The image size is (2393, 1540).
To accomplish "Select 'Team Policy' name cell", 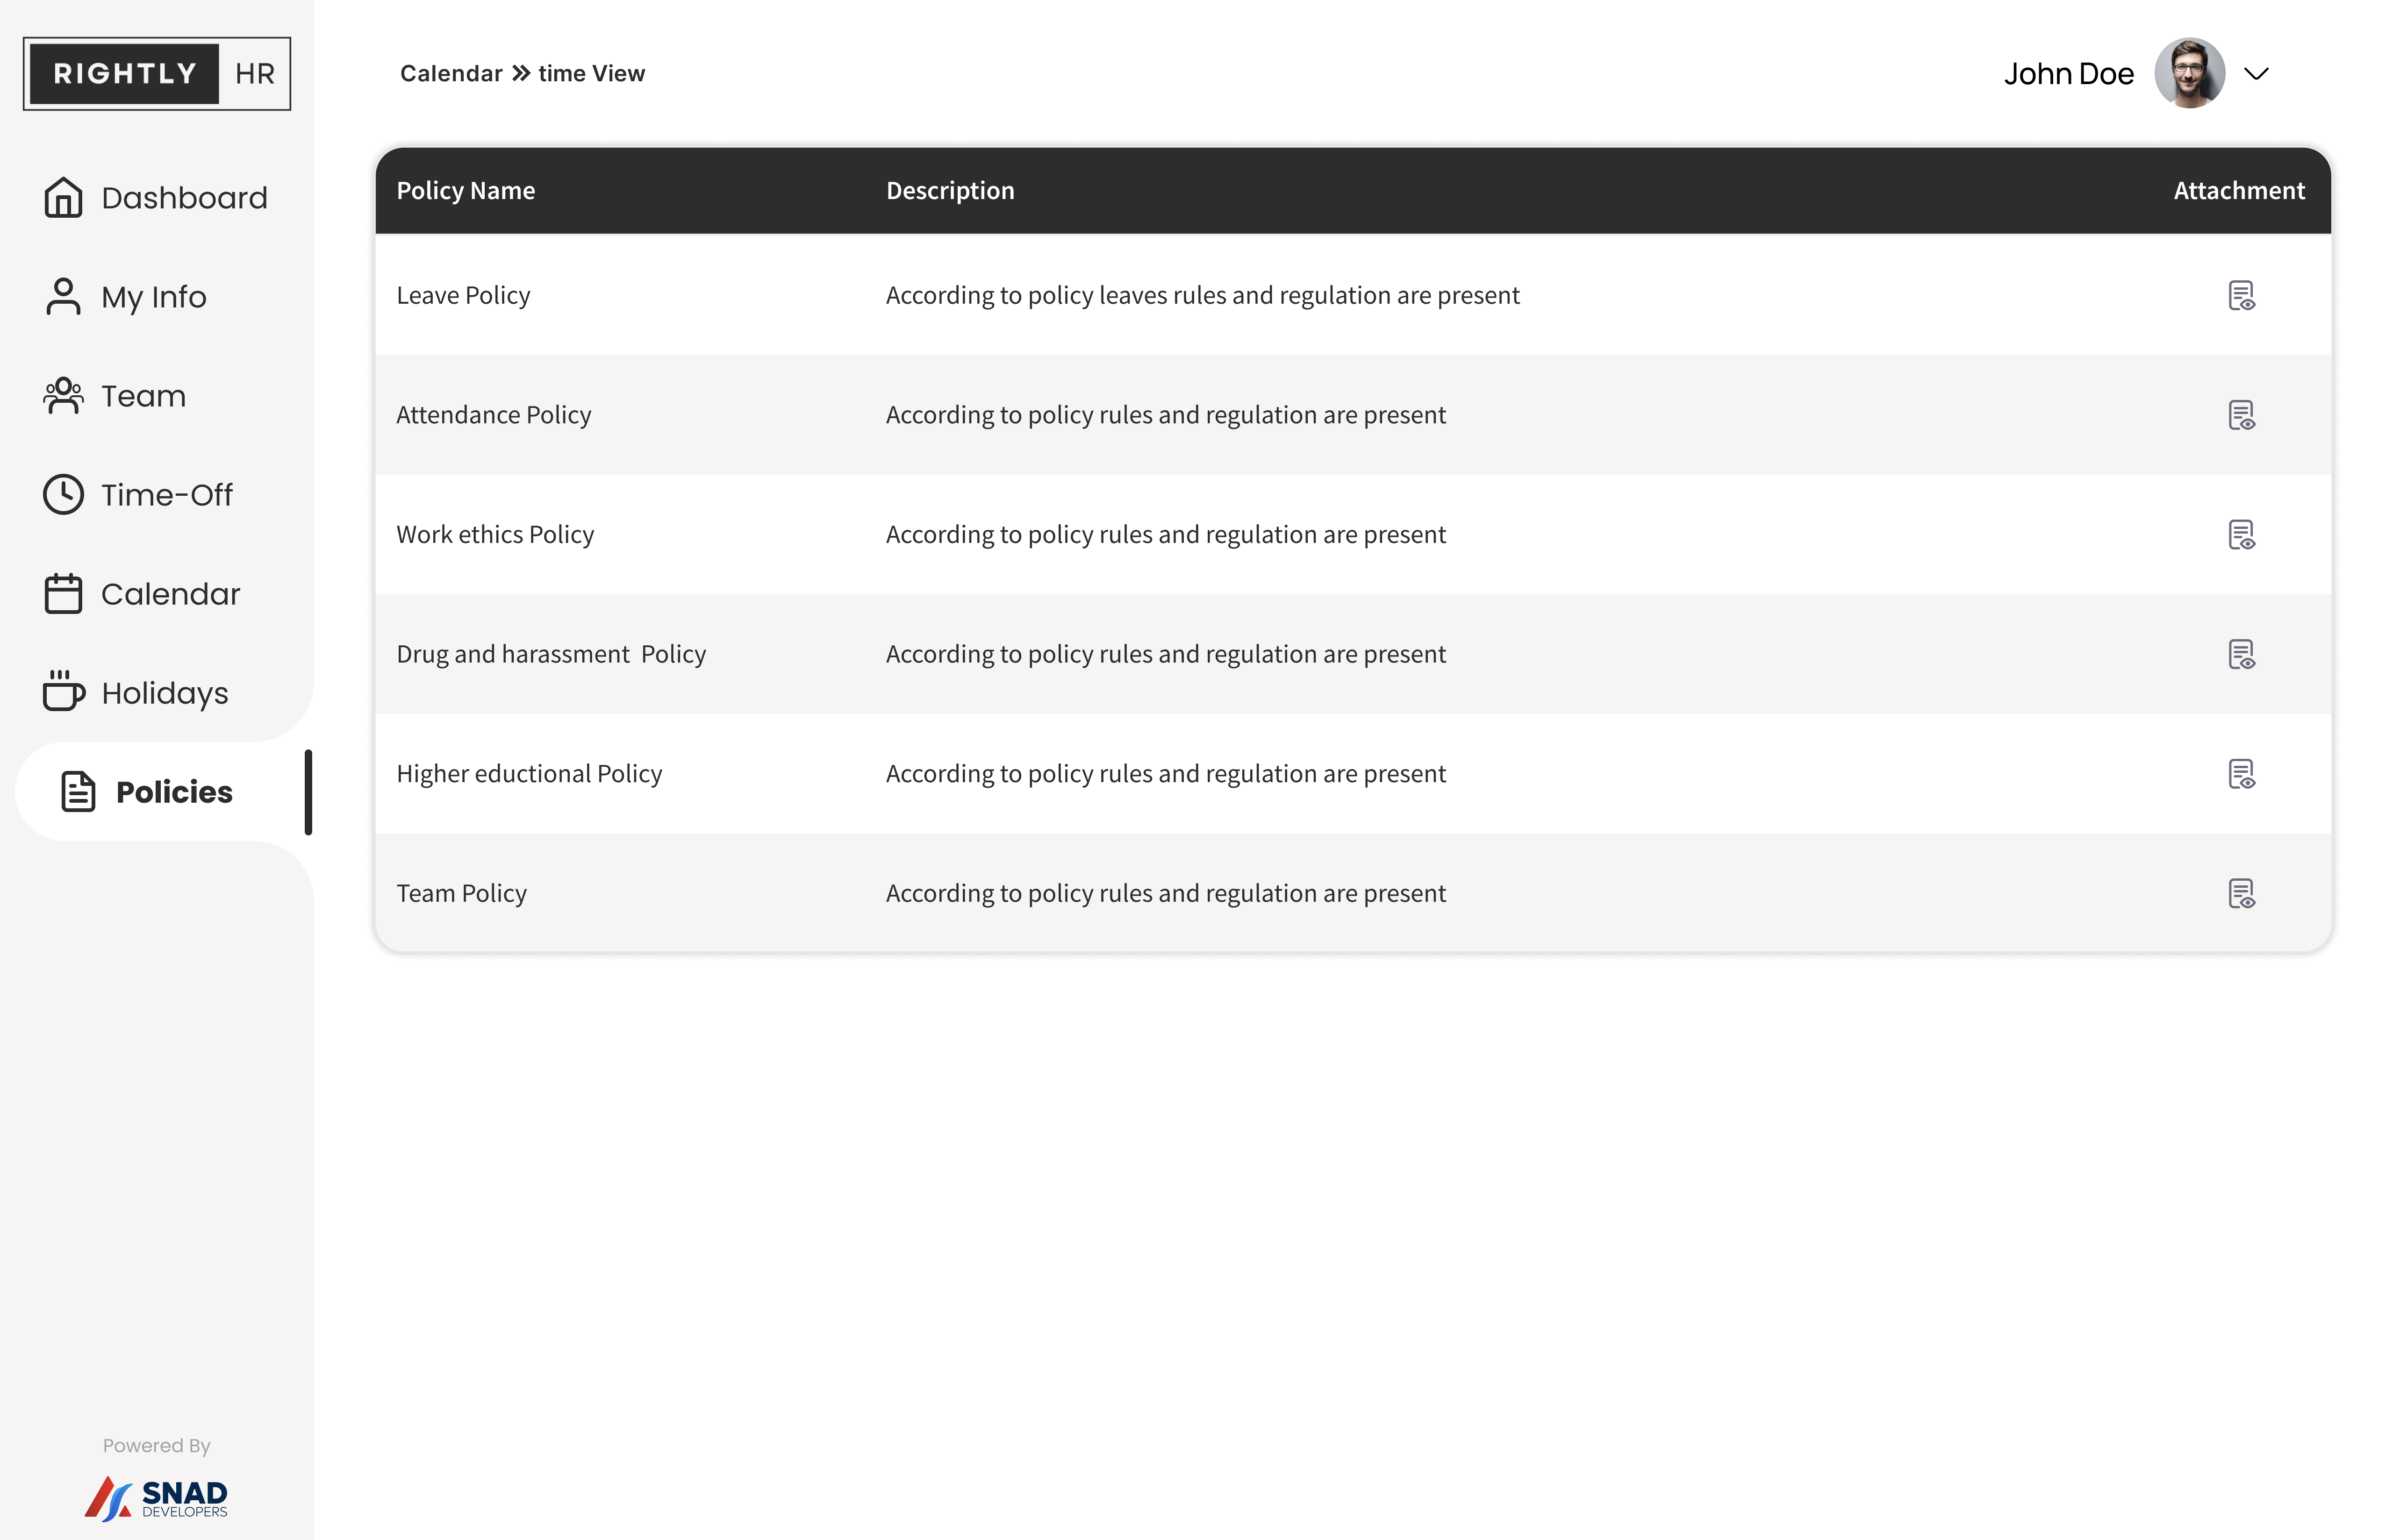I will tap(461, 893).
